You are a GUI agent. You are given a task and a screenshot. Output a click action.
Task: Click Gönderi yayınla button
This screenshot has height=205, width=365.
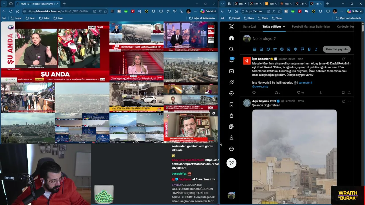pos(337,49)
